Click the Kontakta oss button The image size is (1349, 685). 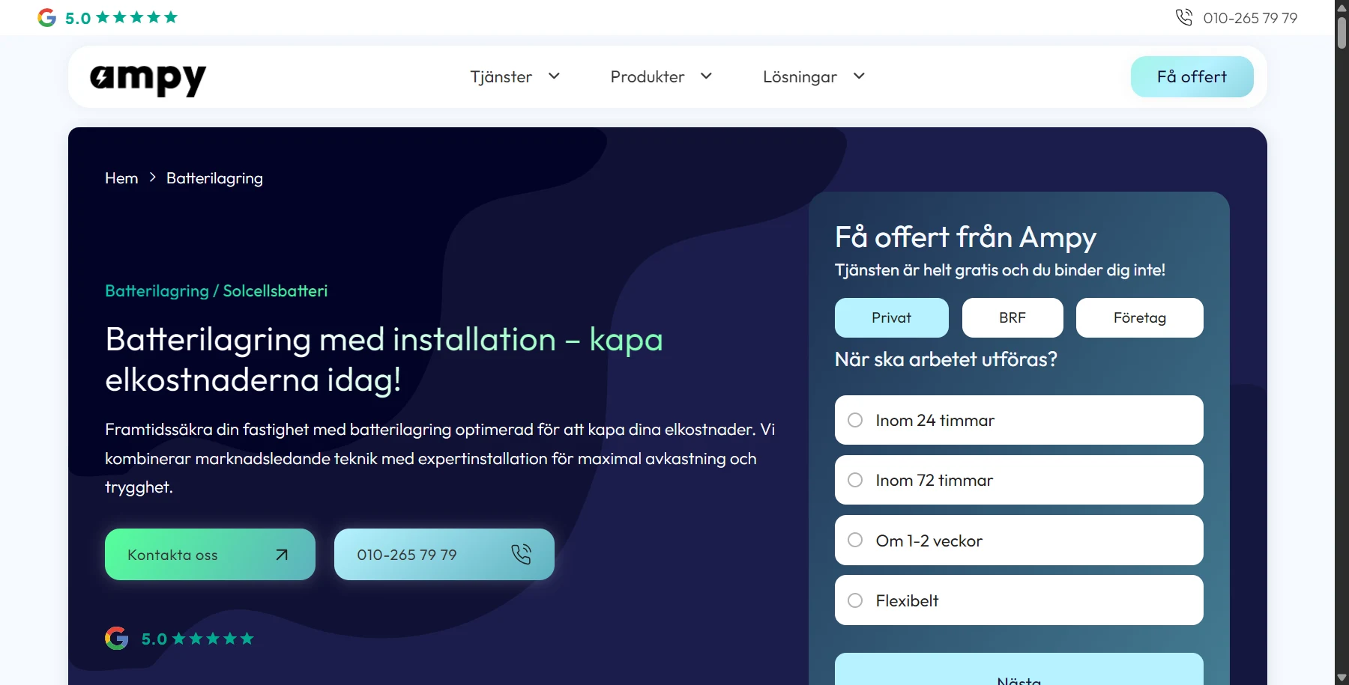click(x=210, y=554)
